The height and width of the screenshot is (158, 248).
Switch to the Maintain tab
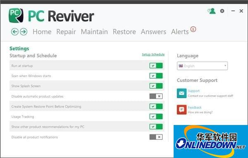[94, 32]
